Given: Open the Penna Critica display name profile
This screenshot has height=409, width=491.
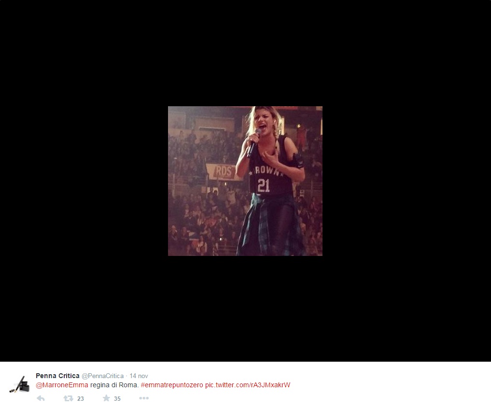Looking at the screenshot, I should [x=57, y=376].
